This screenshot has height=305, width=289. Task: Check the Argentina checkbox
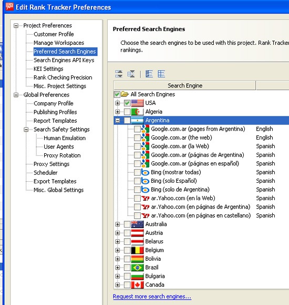[x=127, y=121]
